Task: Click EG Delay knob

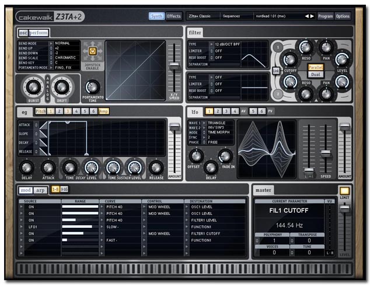Action: (27, 168)
